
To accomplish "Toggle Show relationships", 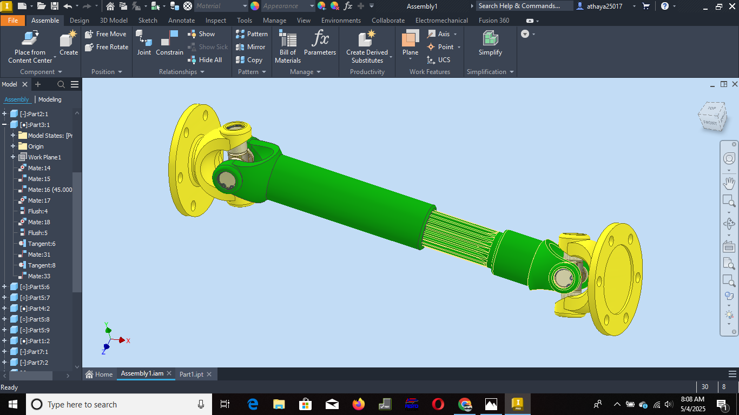I will pyautogui.click(x=202, y=34).
